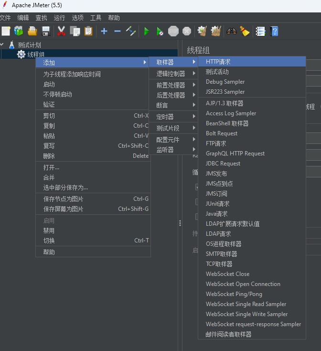Open the 运行 menu in menu bar

coord(59,18)
